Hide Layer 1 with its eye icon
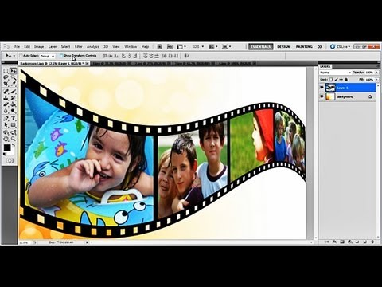382x287 pixels. click(x=322, y=88)
